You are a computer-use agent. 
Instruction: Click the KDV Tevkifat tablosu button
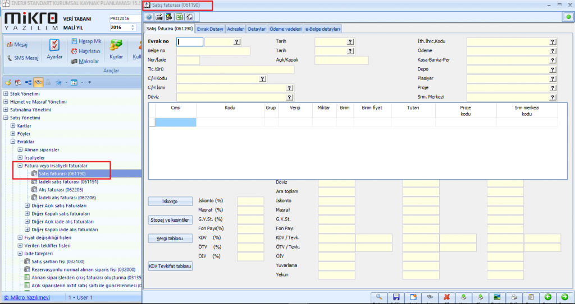click(170, 266)
